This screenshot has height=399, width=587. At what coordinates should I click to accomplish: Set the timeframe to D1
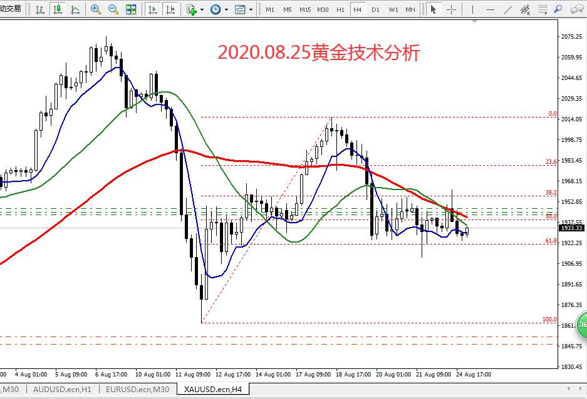tap(375, 10)
